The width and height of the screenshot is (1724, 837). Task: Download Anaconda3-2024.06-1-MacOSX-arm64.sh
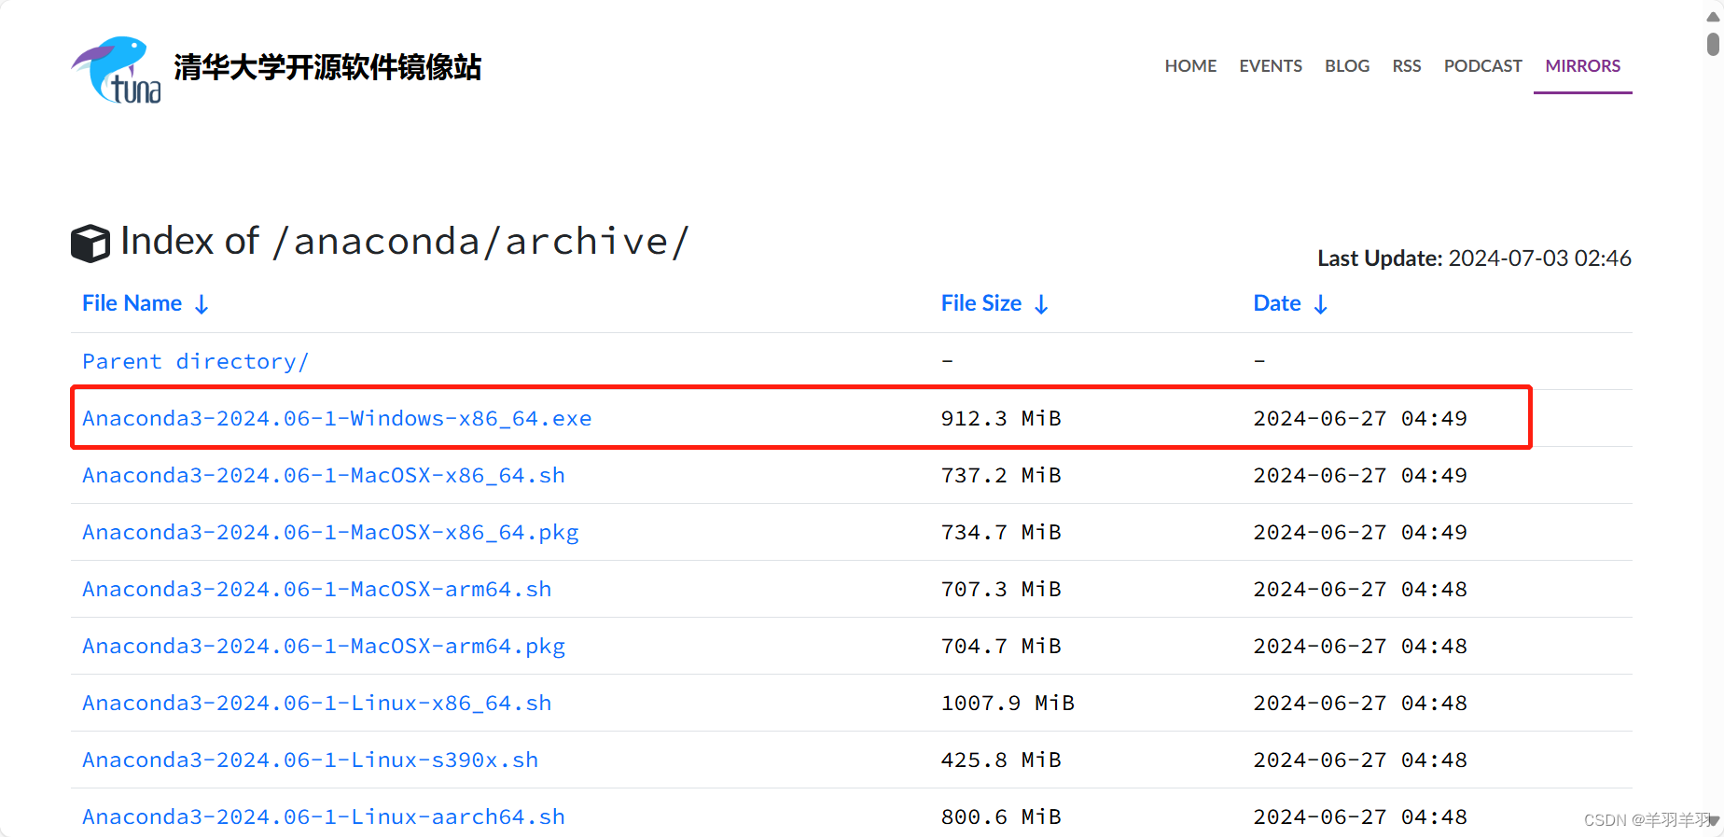pos(317,589)
